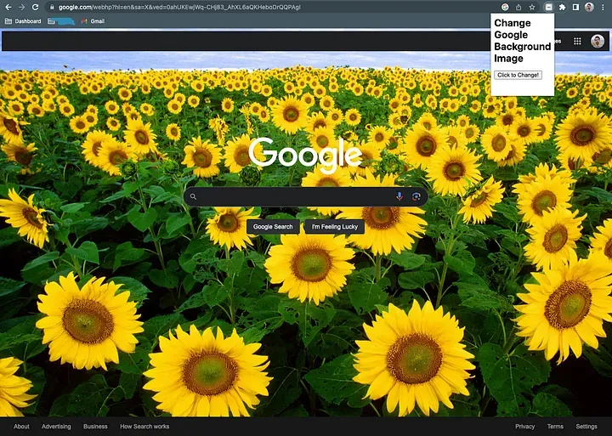Screen dimensions: 612x436
Task: Click the magnifier icon in search box
Action: point(193,196)
